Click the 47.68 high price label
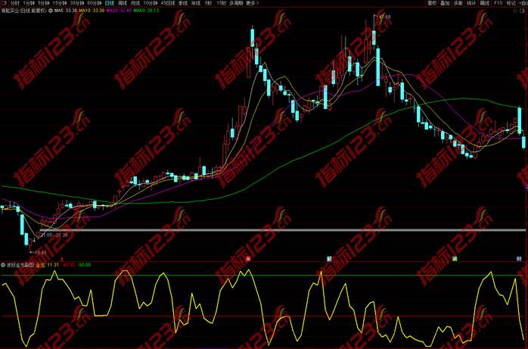 point(385,17)
